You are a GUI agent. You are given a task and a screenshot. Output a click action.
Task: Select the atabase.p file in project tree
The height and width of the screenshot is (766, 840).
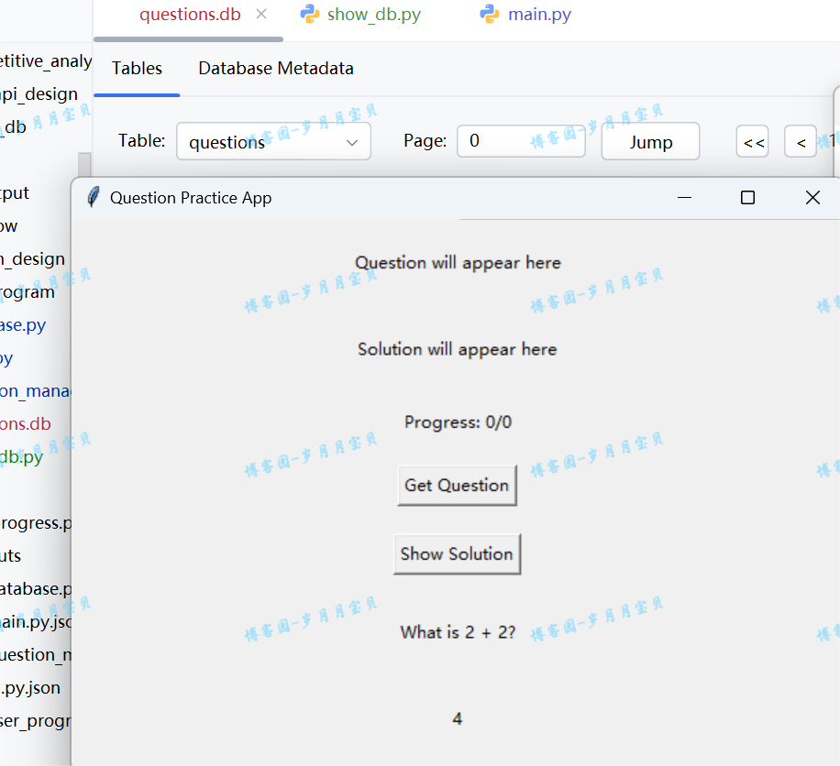click(x=36, y=589)
